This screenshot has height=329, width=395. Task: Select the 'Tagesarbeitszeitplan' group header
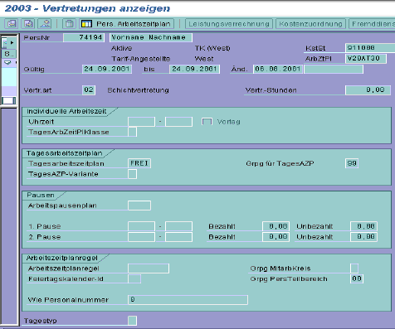(x=64, y=153)
